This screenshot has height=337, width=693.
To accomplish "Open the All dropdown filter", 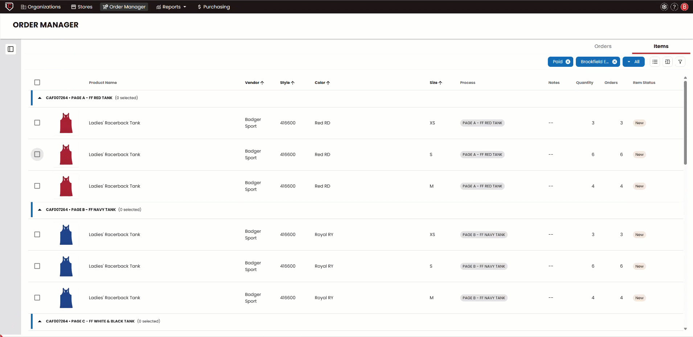I will pos(633,62).
